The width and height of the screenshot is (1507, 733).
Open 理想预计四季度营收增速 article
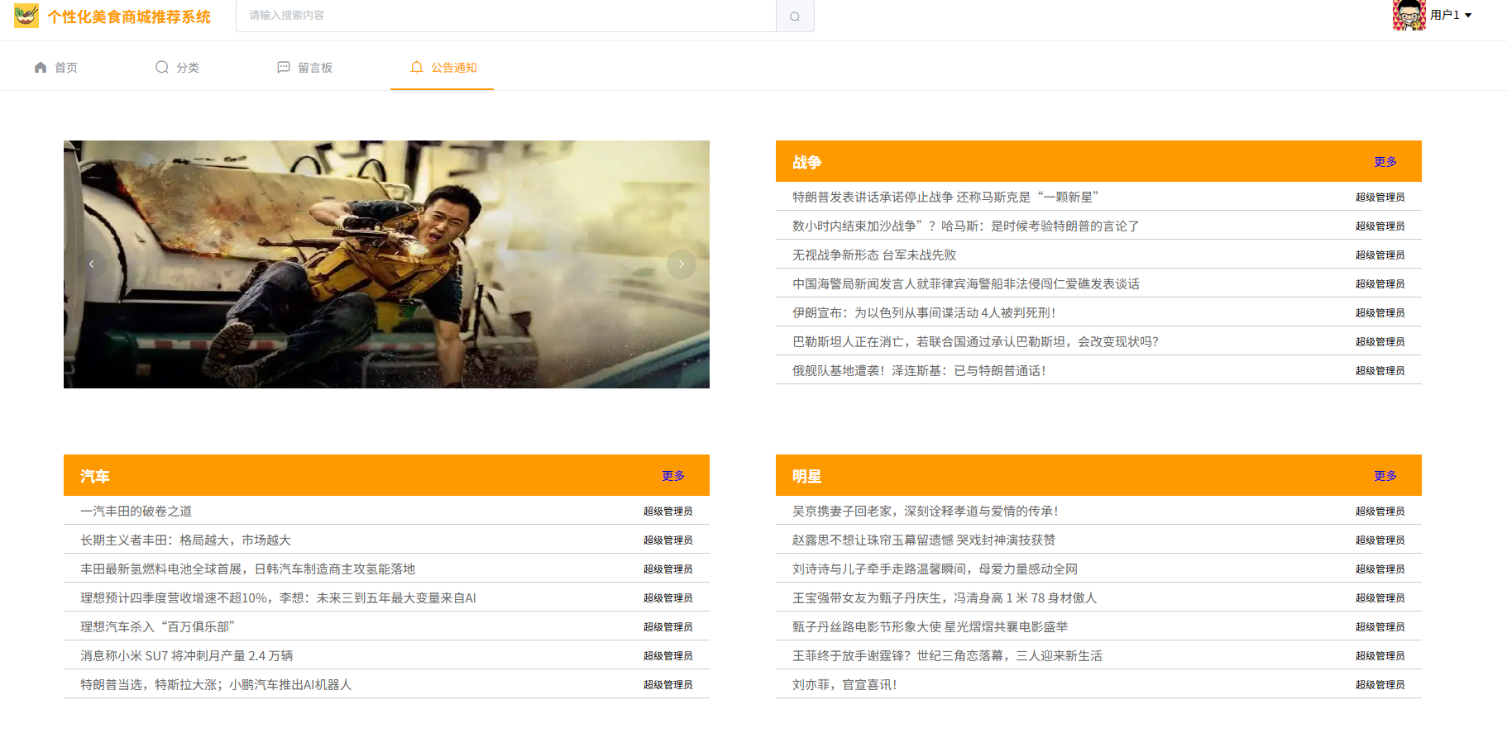pyautogui.click(x=278, y=597)
